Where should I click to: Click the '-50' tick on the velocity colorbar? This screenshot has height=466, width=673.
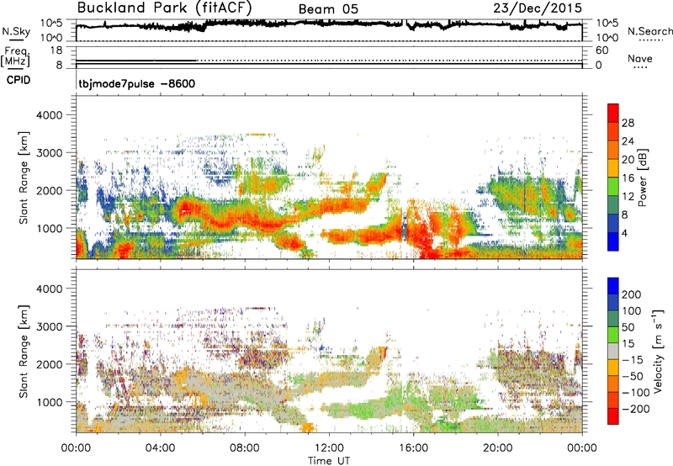[633, 376]
